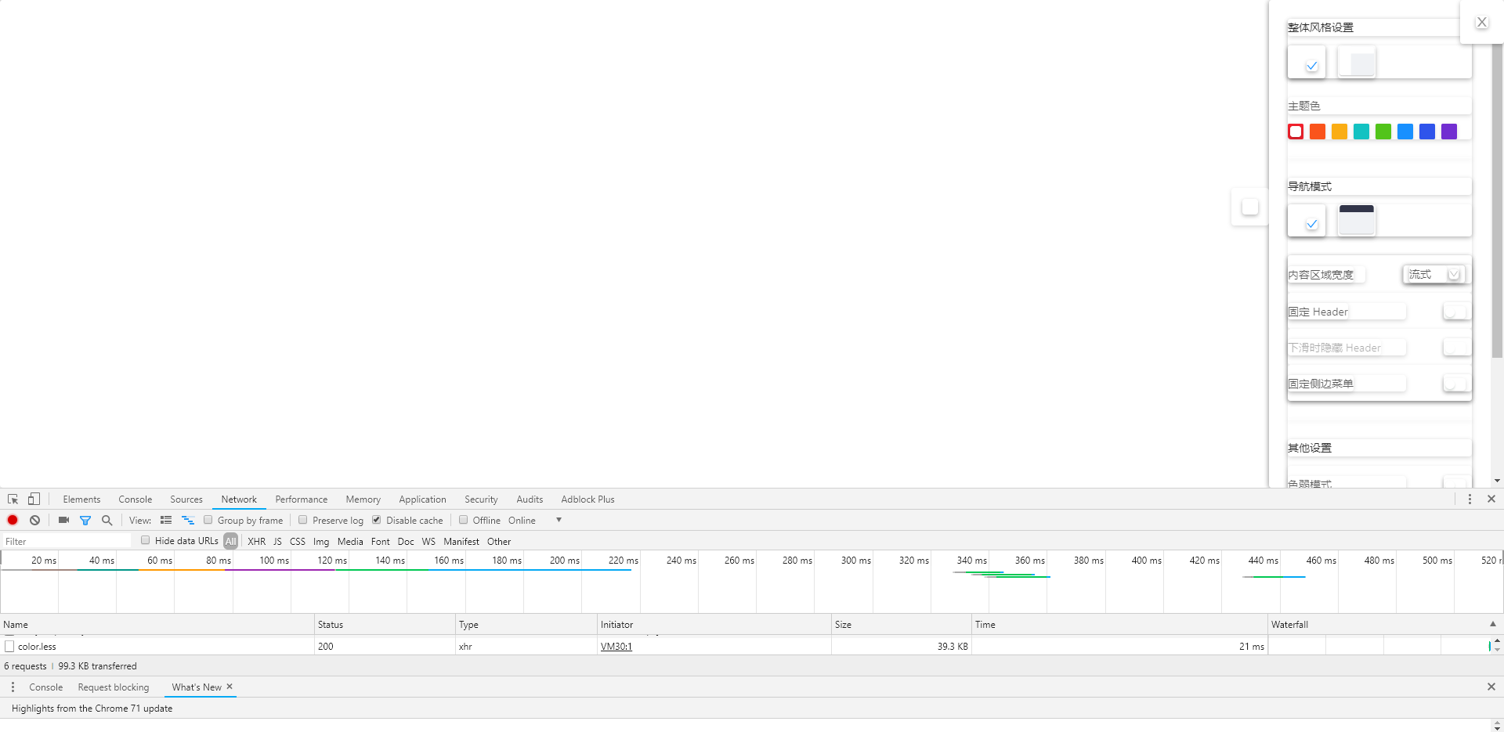The height and width of the screenshot is (732, 1504).
Task: Pick the red theme color swatch
Action: [x=1296, y=132]
